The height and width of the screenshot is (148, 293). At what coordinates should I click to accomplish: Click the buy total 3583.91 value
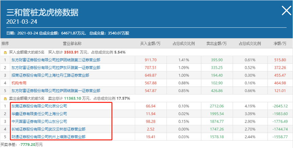pos(72,52)
